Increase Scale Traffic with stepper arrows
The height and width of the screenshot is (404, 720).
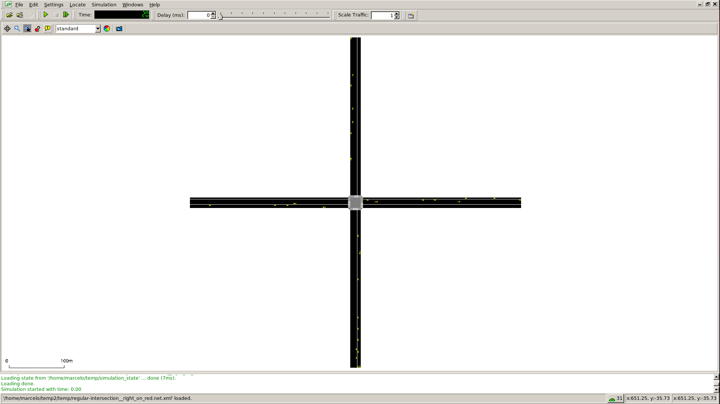coord(396,13)
